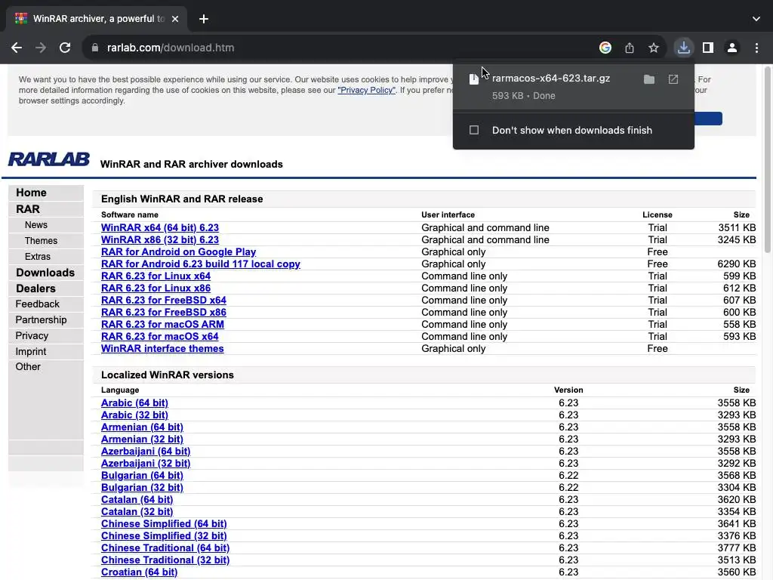This screenshot has height=580, width=773.
Task: Check Don't show when downloads finish
Action: point(474,130)
